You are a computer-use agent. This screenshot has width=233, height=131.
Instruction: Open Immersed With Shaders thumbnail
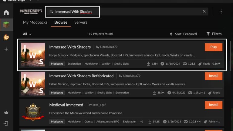[33, 55]
